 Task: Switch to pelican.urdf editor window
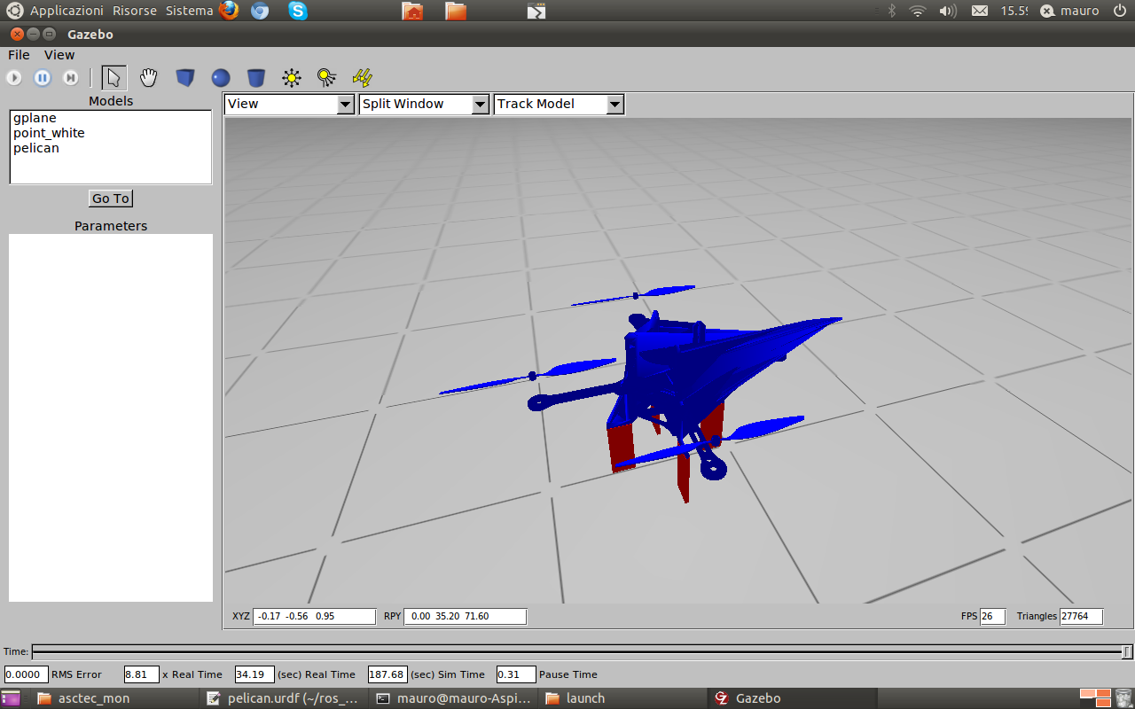(x=284, y=698)
